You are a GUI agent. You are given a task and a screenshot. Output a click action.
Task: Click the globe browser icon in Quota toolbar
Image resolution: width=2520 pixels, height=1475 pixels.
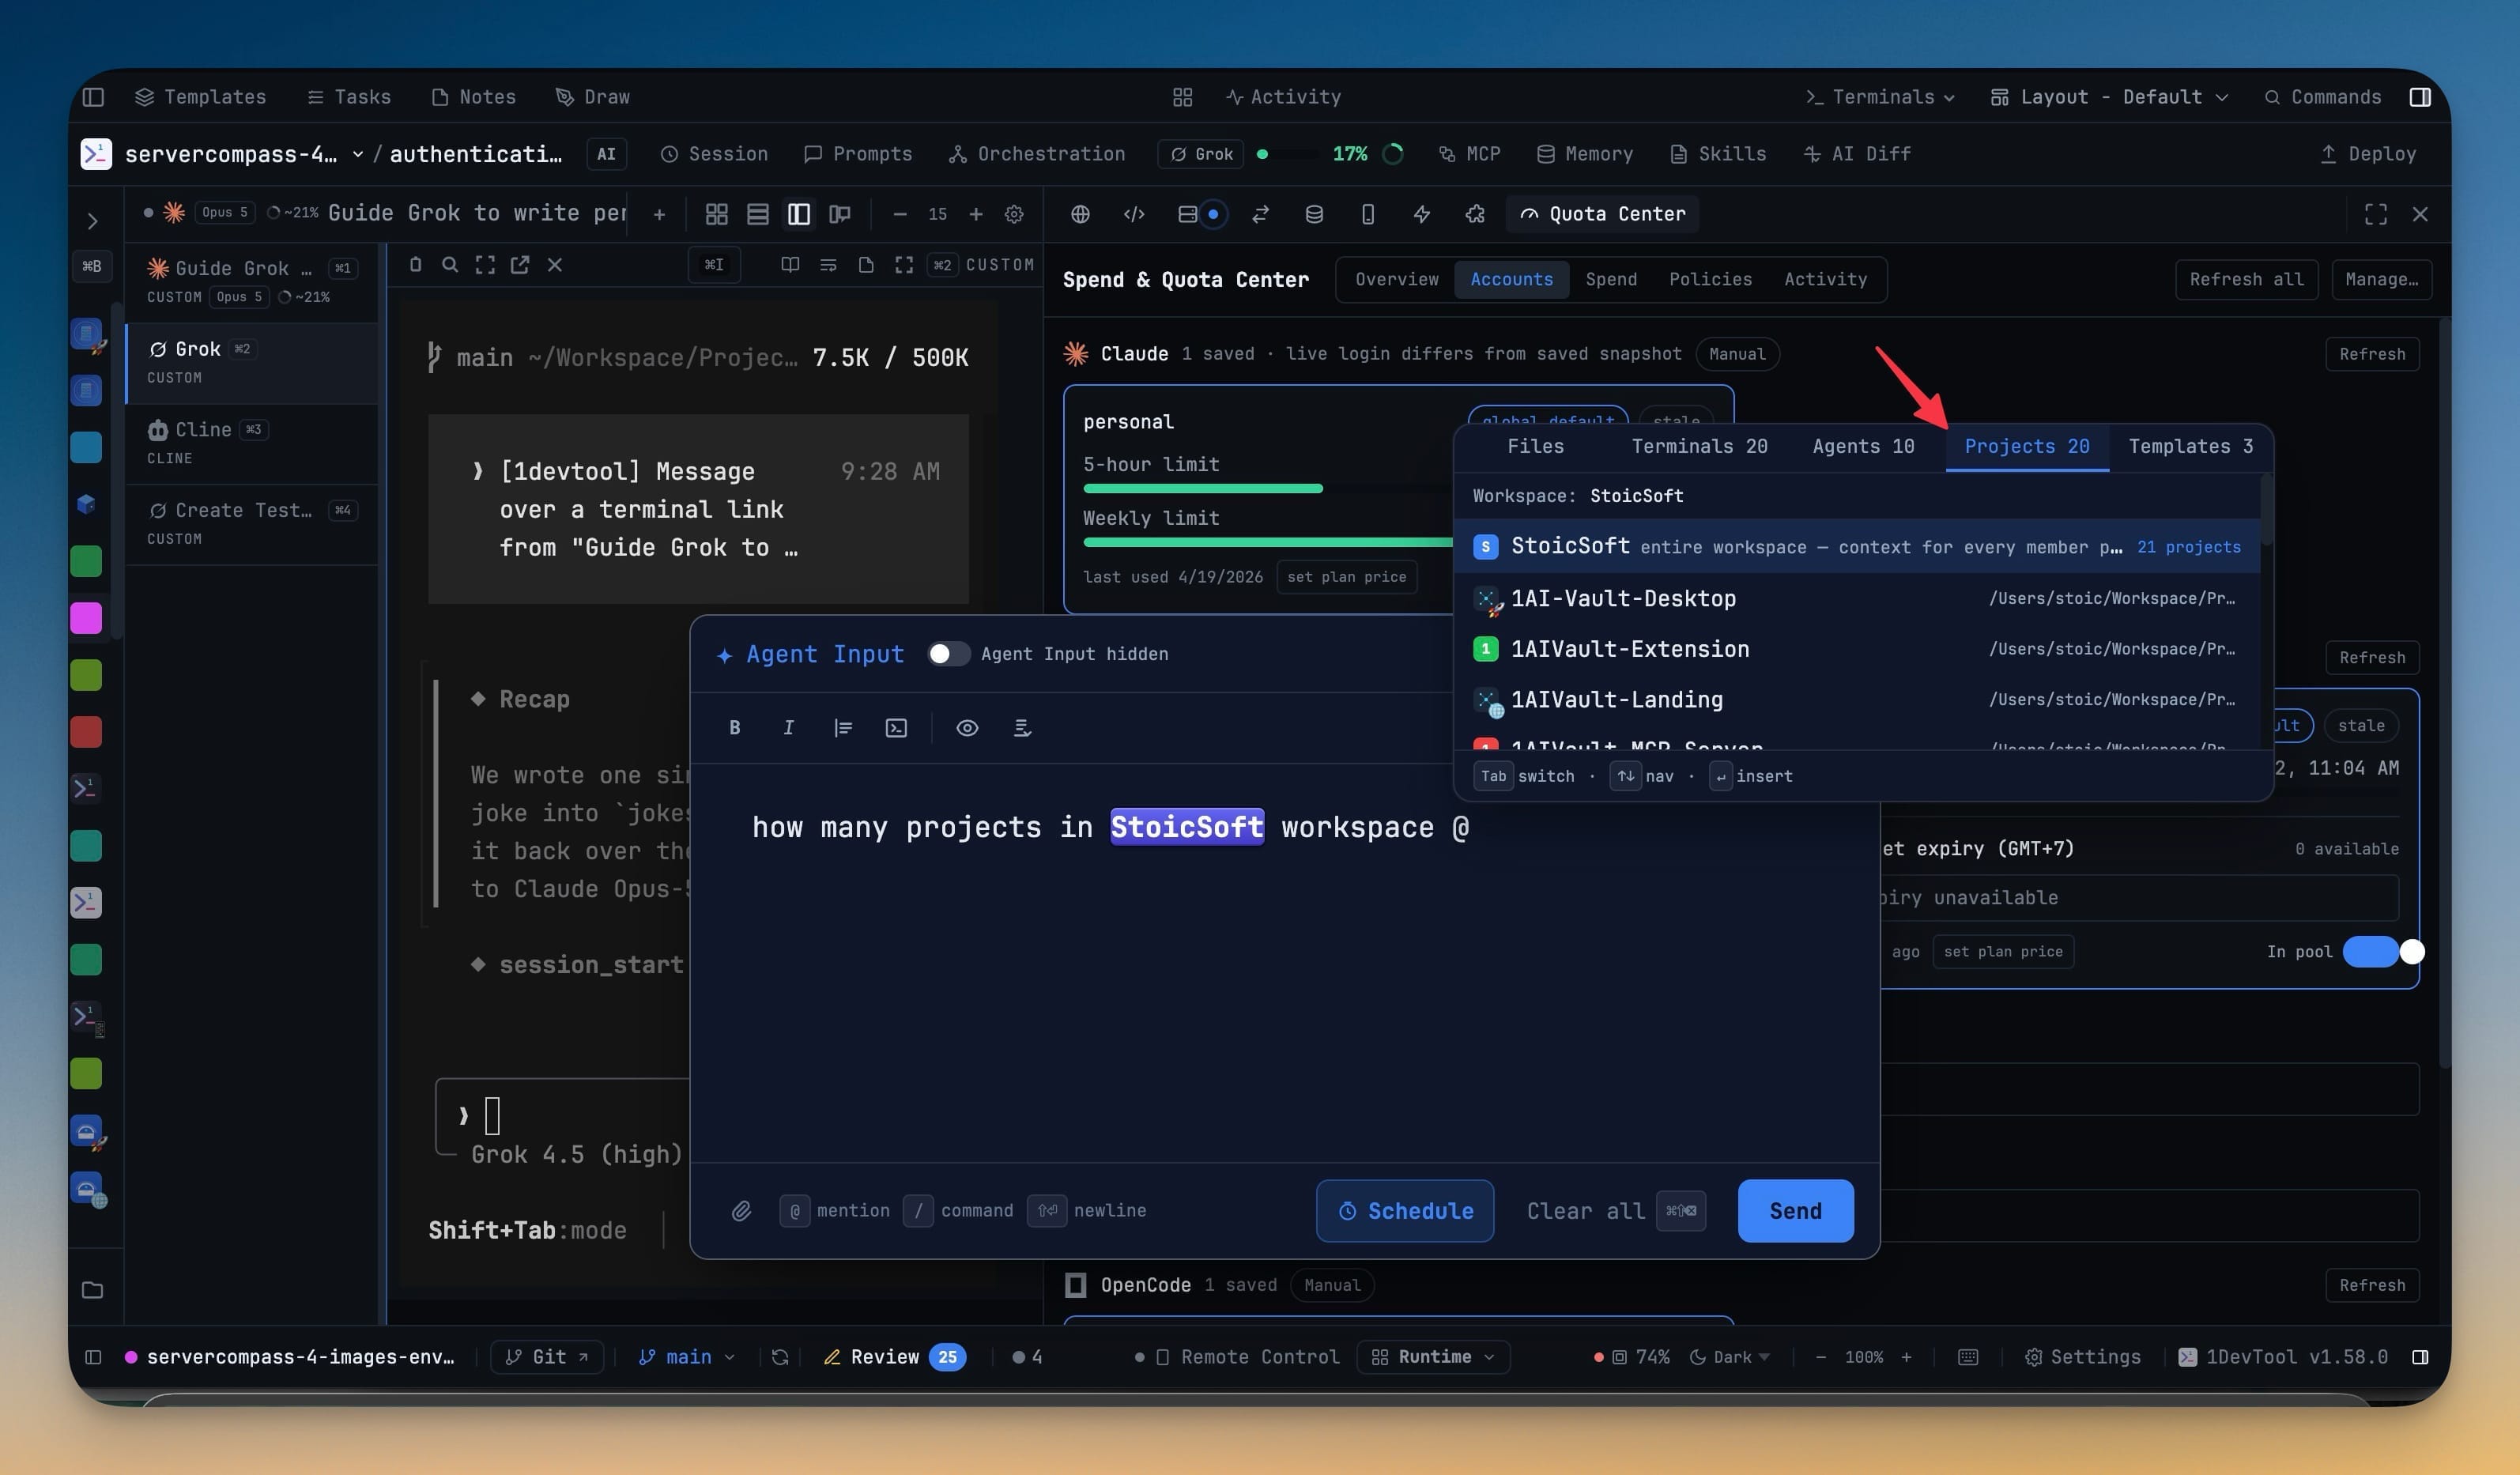click(1080, 214)
